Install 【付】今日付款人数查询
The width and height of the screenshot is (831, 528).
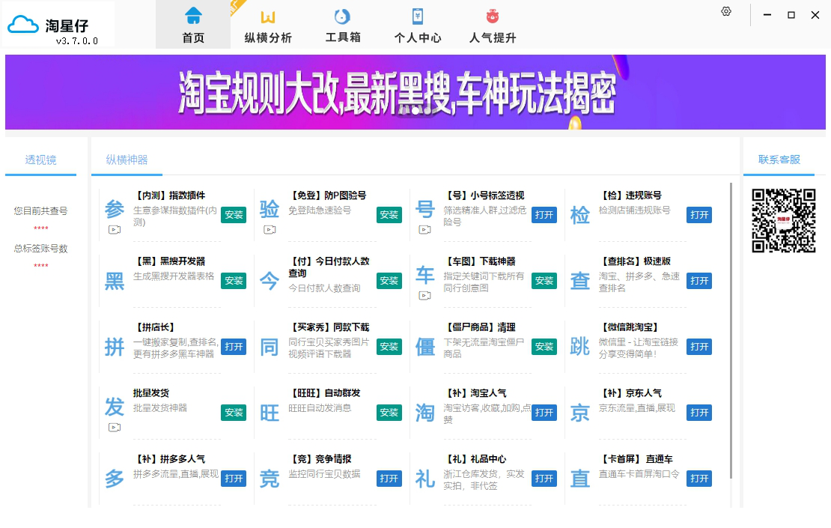389,280
